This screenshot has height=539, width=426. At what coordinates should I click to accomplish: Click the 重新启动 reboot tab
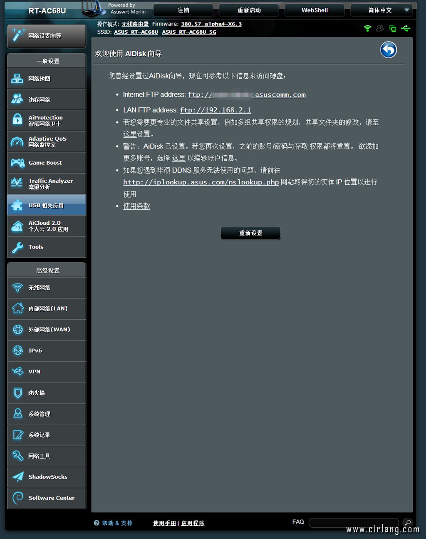tap(249, 10)
